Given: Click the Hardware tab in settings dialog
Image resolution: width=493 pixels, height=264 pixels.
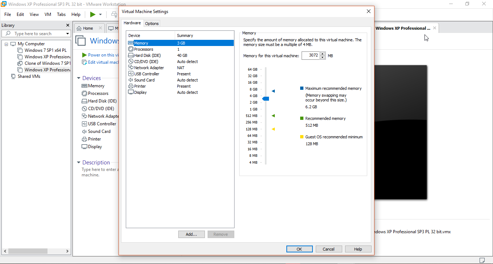Looking at the screenshot, I should (132, 23).
